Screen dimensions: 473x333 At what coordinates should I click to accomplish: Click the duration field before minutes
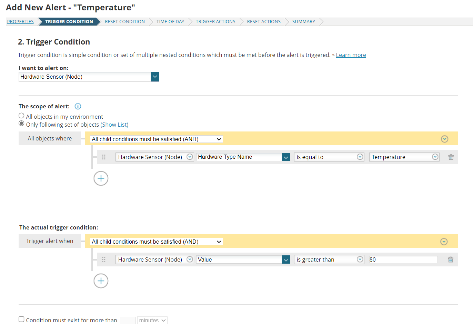(x=128, y=320)
